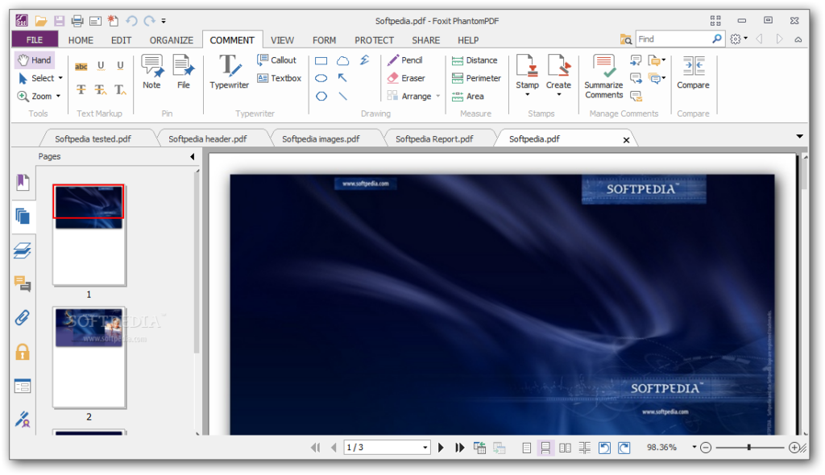
Task: Click the purple FILE button
Action: pyautogui.click(x=35, y=39)
